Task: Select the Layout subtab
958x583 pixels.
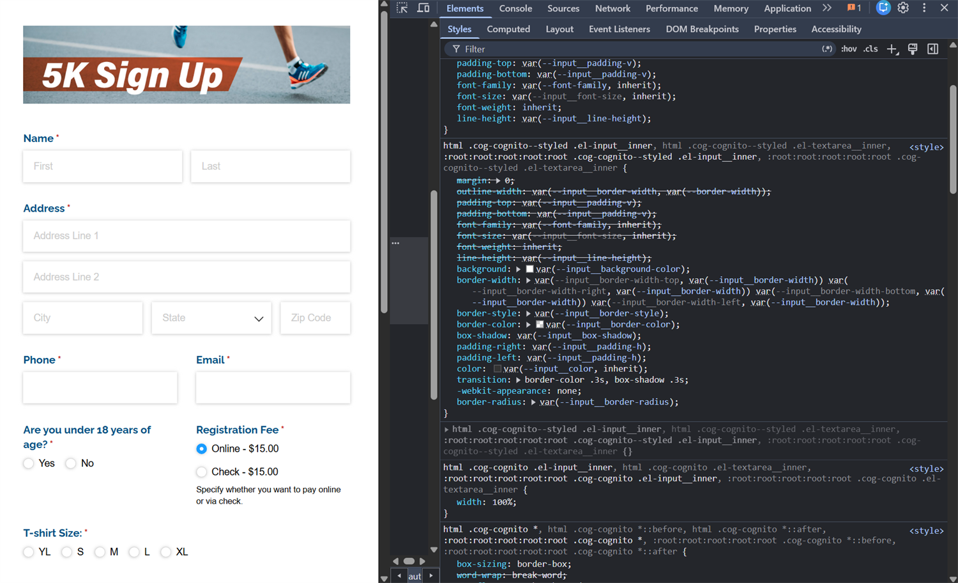Action: click(x=559, y=29)
